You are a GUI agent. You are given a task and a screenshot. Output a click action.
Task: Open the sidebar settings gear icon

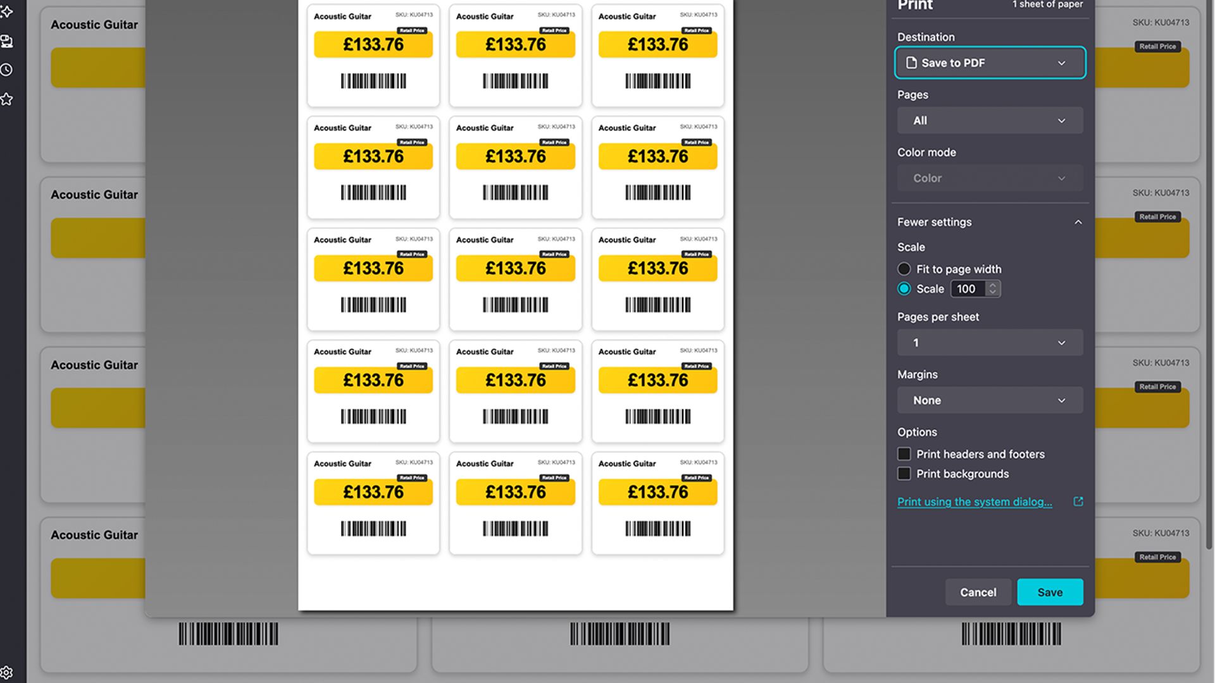7,672
